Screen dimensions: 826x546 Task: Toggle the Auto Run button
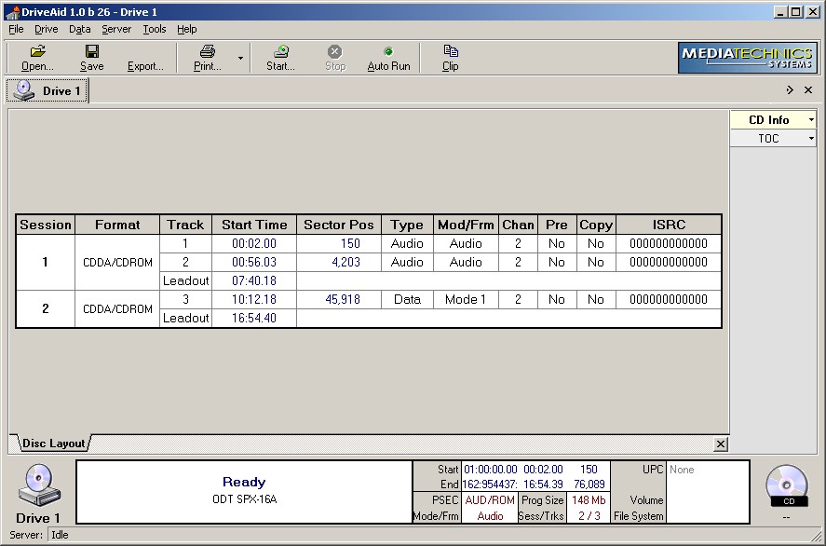pyautogui.click(x=388, y=52)
